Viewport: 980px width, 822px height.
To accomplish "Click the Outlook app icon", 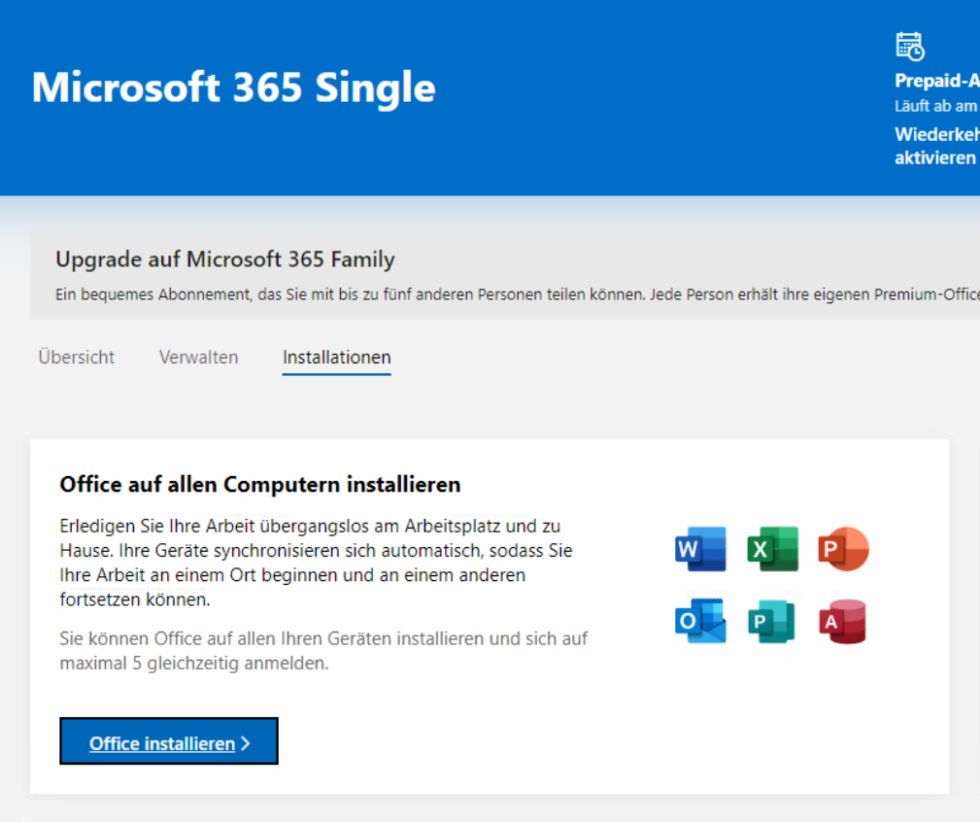I will pyautogui.click(x=700, y=621).
